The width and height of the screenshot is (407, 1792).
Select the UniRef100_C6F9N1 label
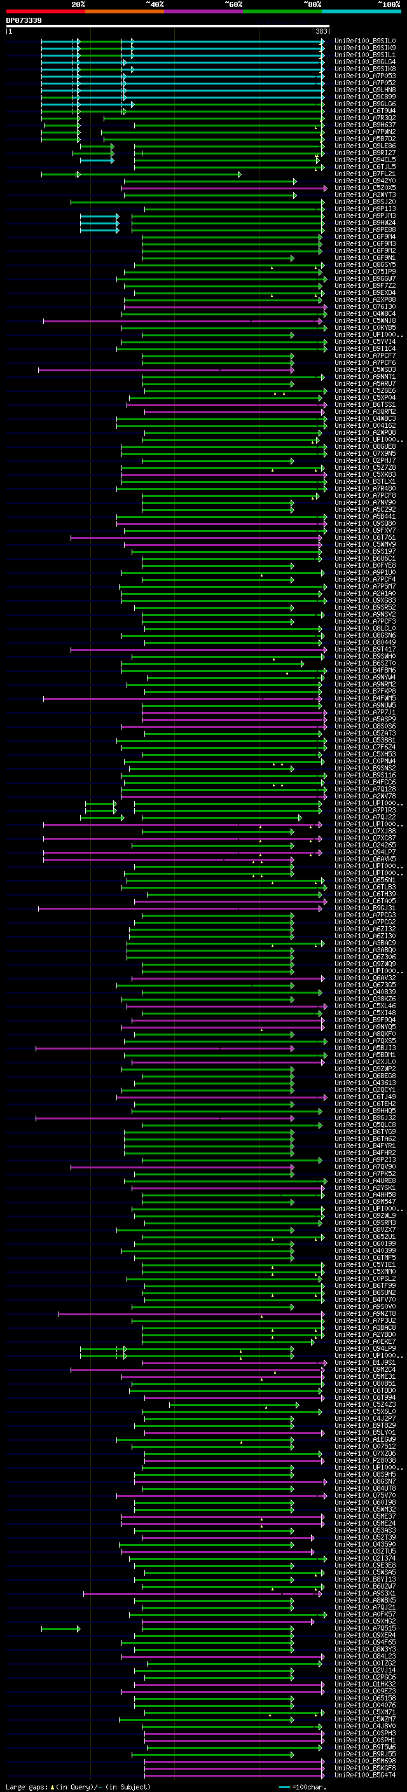coord(365,258)
